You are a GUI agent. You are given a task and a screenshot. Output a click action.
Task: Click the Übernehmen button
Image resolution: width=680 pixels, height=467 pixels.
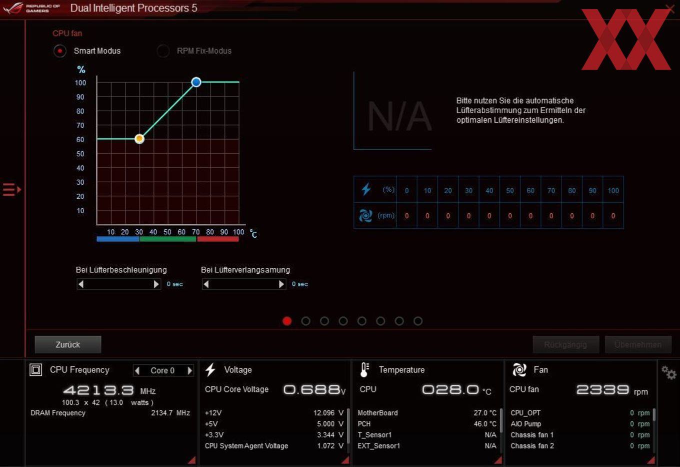click(638, 344)
